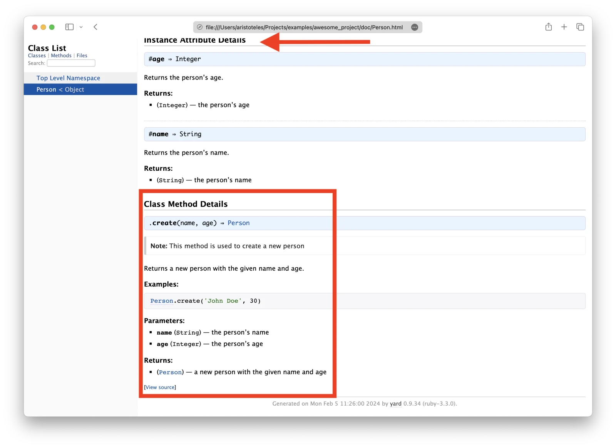Click the page options ellipsis in address bar
This screenshot has height=448, width=616.
pyautogui.click(x=415, y=27)
